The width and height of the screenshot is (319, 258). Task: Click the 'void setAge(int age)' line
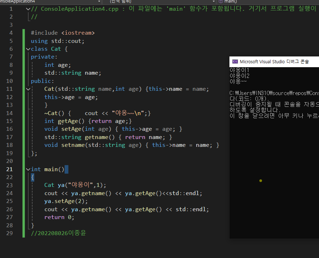113,129
